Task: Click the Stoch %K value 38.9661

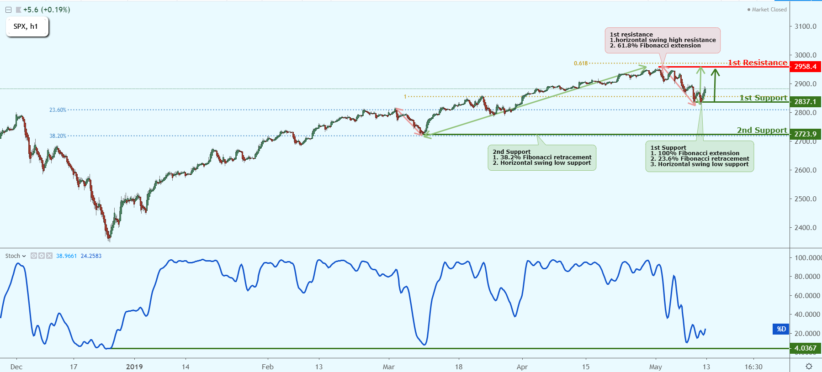Action: click(x=66, y=256)
